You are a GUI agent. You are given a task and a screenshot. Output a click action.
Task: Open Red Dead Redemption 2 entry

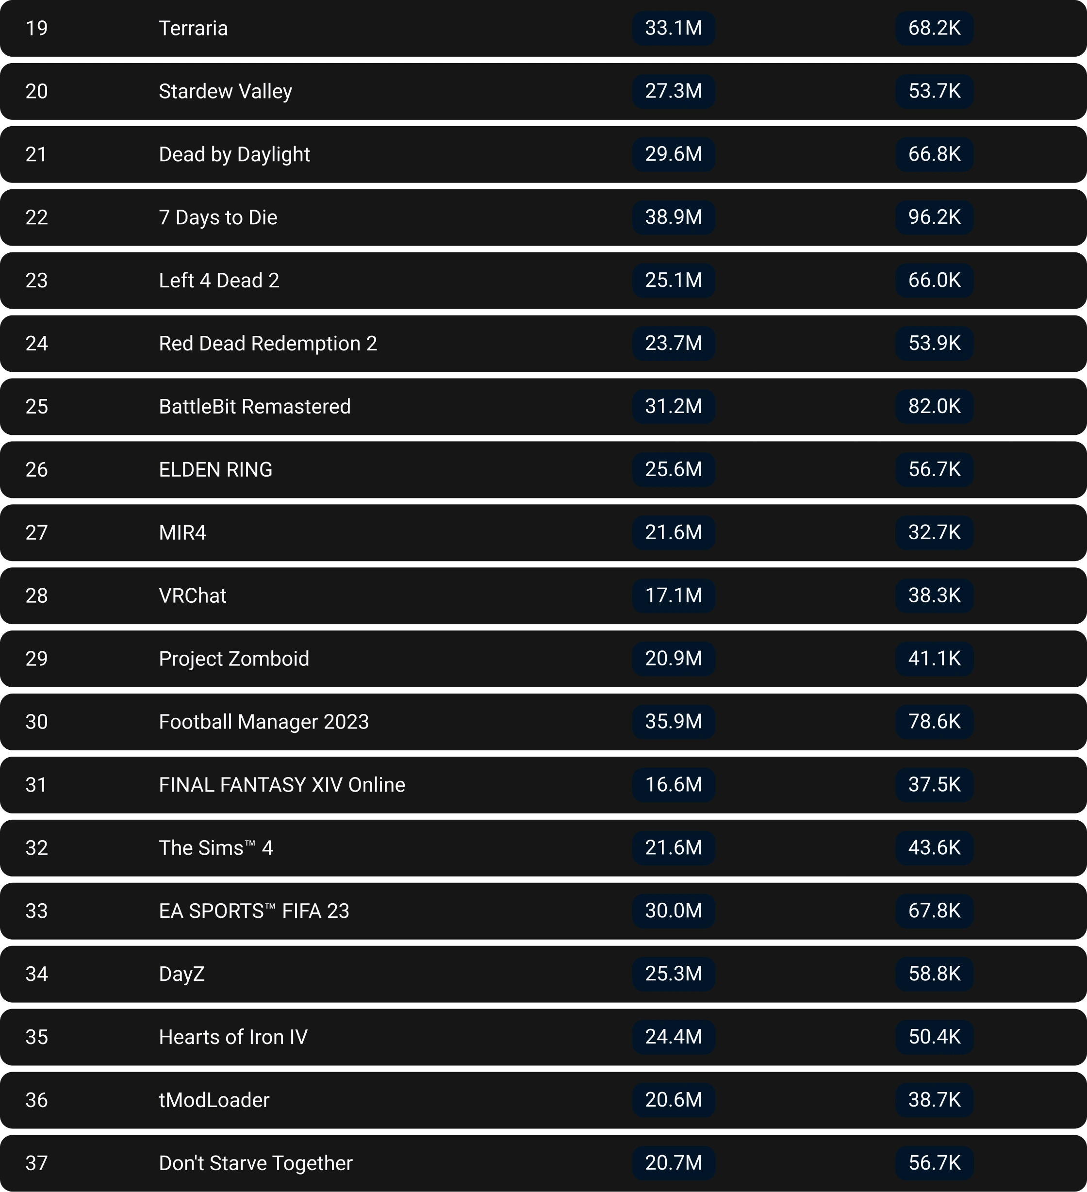pyautogui.click(x=268, y=344)
